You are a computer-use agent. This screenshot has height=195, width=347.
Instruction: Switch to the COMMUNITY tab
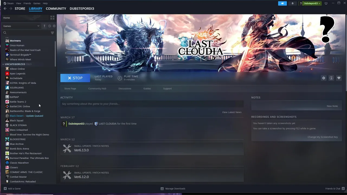coord(56,9)
